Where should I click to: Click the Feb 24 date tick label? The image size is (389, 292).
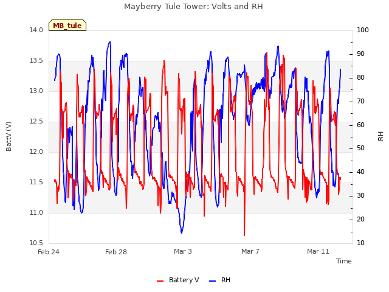49,252
